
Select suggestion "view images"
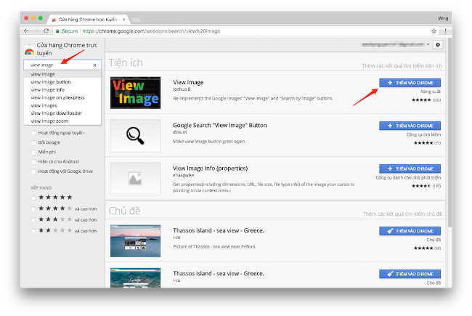(x=62, y=105)
